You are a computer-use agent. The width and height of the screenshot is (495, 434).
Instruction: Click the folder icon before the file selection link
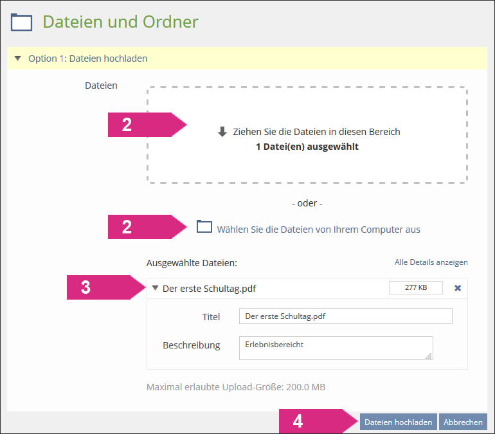pos(204,227)
